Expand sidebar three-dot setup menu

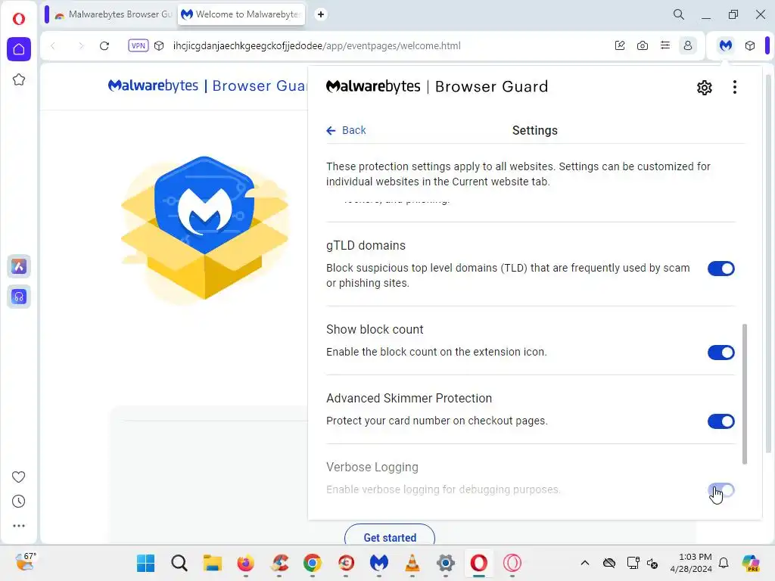pyautogui.click(x=19, y=527)
